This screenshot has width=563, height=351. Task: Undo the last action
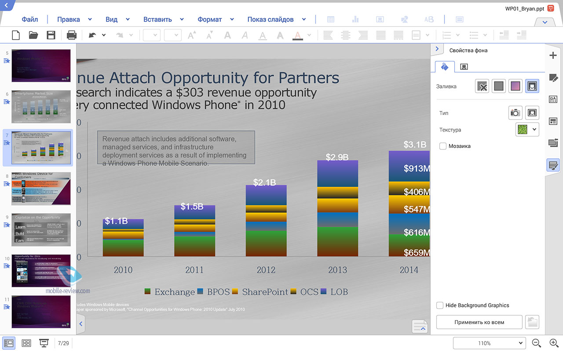[x=92, y=35]
